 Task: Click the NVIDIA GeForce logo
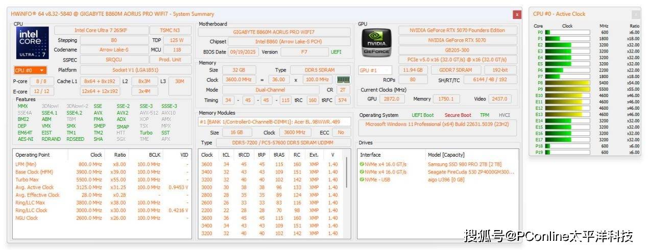coord(376,42)
